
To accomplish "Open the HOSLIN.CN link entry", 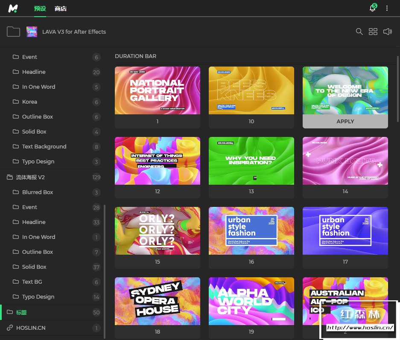I will click(x=30, y=328).
